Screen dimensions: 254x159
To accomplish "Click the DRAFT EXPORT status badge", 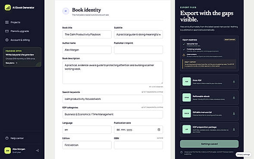I will click(x=230, y=40).
